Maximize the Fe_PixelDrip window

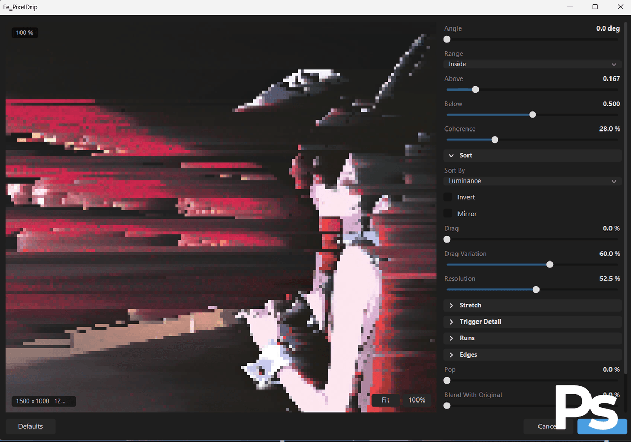tap(595, 7)
